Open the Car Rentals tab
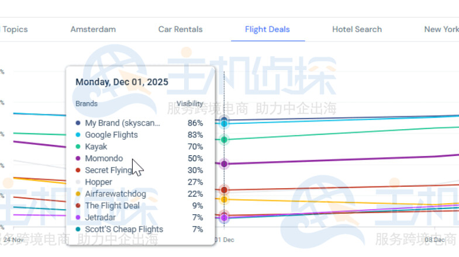 click(x=180, y=29)
